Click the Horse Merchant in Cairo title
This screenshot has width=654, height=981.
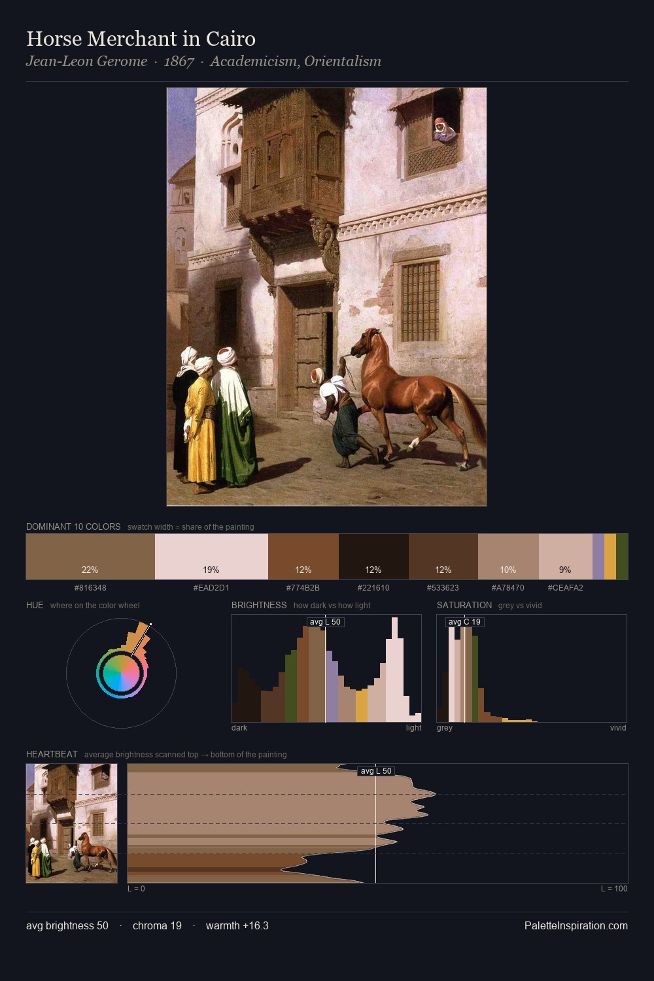141,39
